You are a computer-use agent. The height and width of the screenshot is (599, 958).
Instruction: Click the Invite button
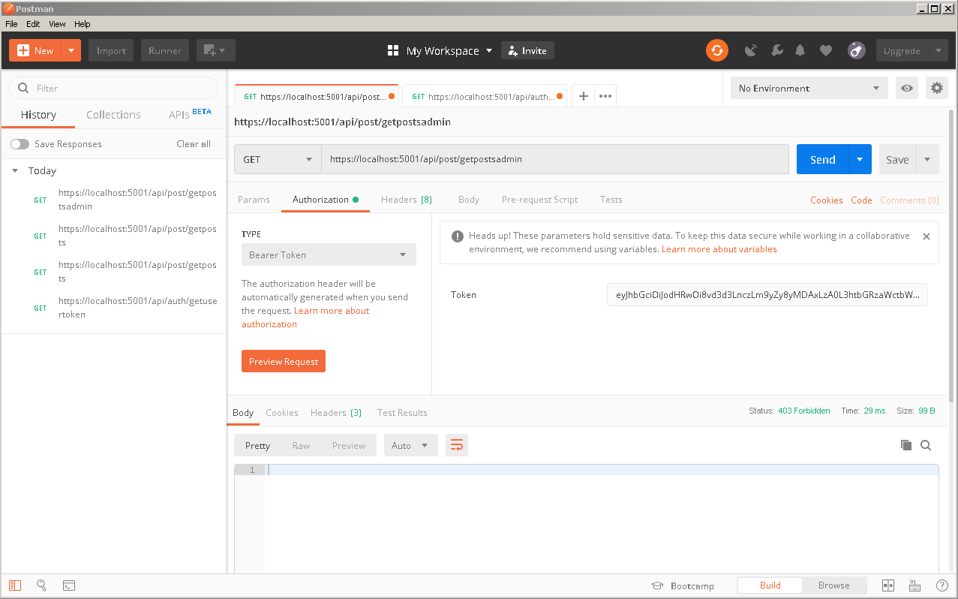[x=527, y=50]
